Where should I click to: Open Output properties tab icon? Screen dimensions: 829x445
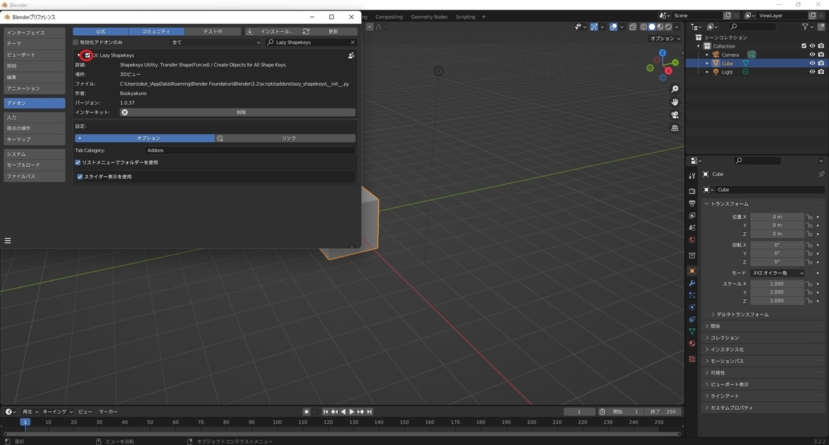pos(692,203)
